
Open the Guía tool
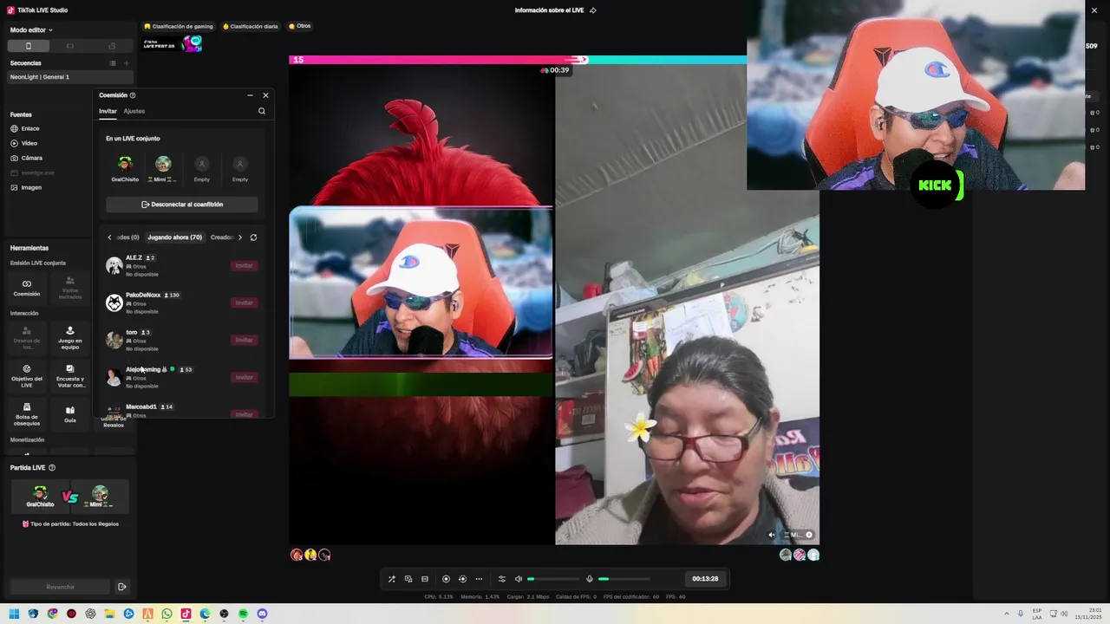(x=70, y=413)
